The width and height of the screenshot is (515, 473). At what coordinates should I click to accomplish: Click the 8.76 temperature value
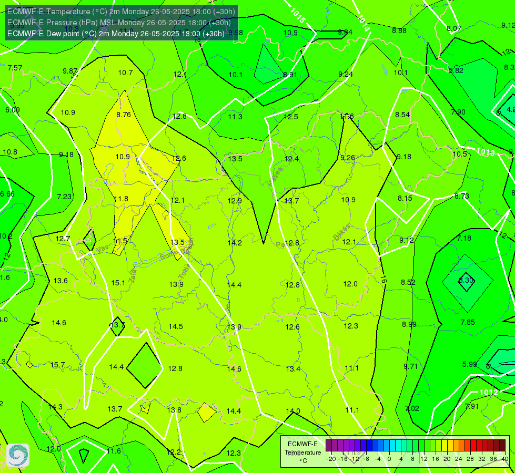124,115
